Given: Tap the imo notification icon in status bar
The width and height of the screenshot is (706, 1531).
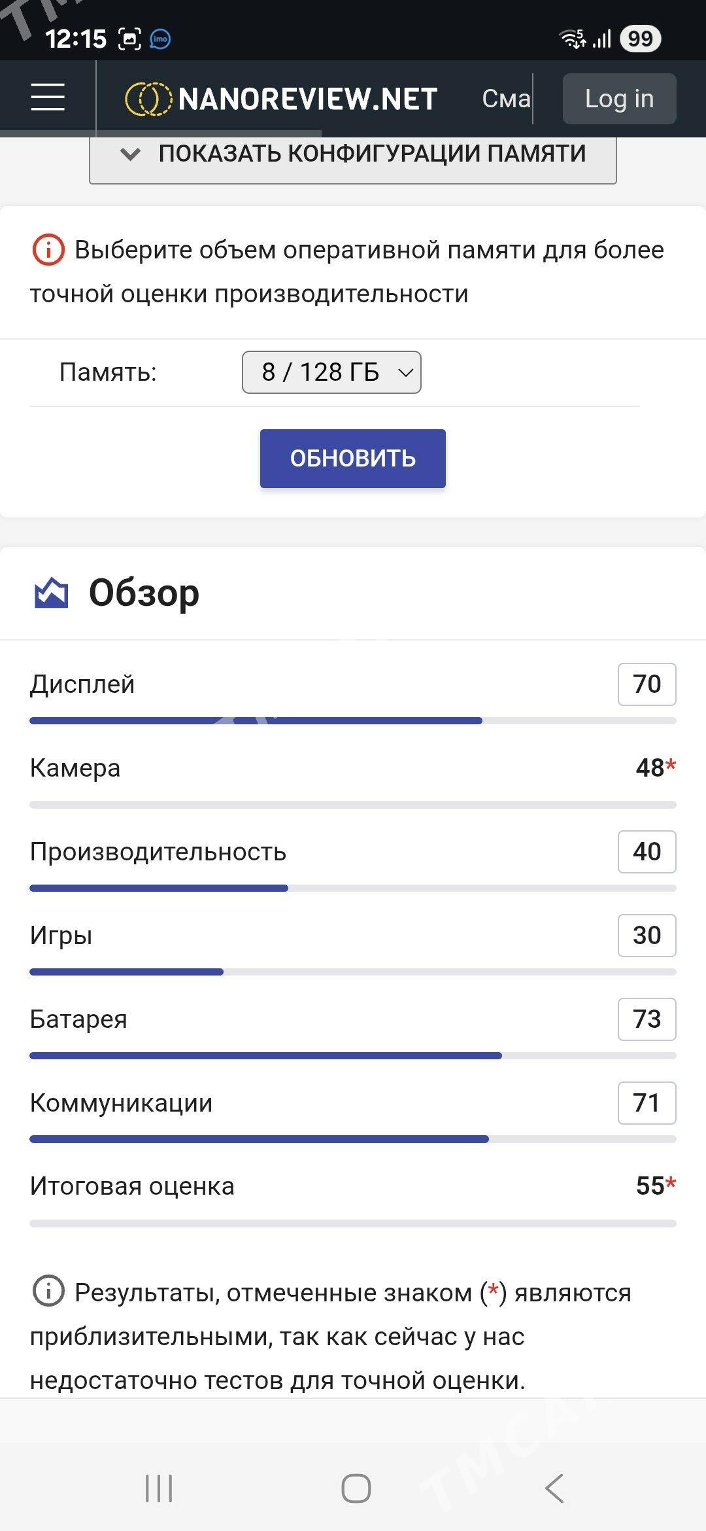Looking at the screenshot, I should coord(161,39).
